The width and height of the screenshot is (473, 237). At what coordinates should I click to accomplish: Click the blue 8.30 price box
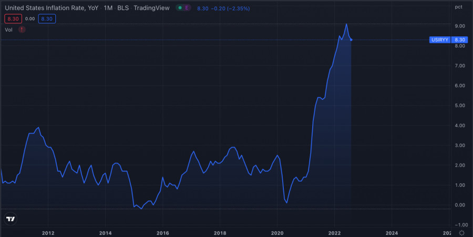[x=47, y=19]
